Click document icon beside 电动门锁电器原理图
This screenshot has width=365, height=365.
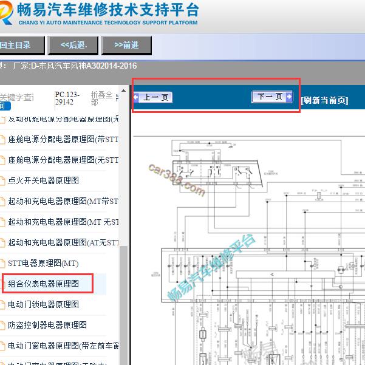point(2,305)
